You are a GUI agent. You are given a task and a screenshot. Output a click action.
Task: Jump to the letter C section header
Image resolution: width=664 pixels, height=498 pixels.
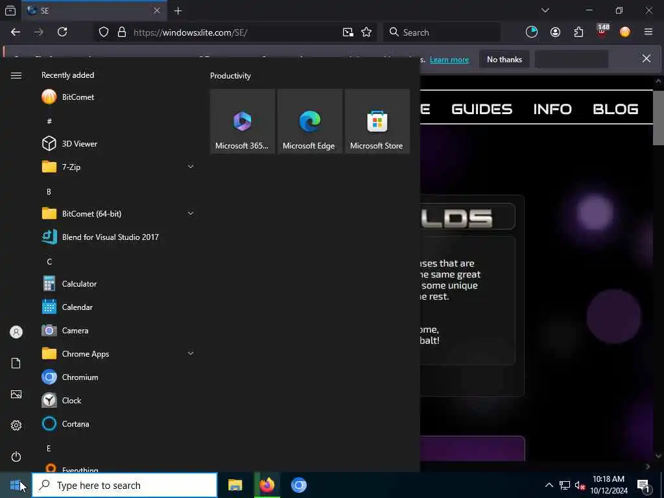click(x=49, y=261)
